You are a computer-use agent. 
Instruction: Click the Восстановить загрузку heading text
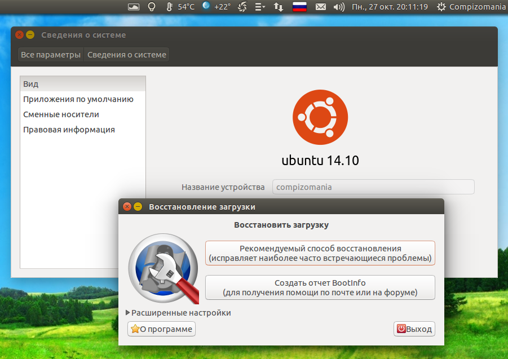pos(281,225)
